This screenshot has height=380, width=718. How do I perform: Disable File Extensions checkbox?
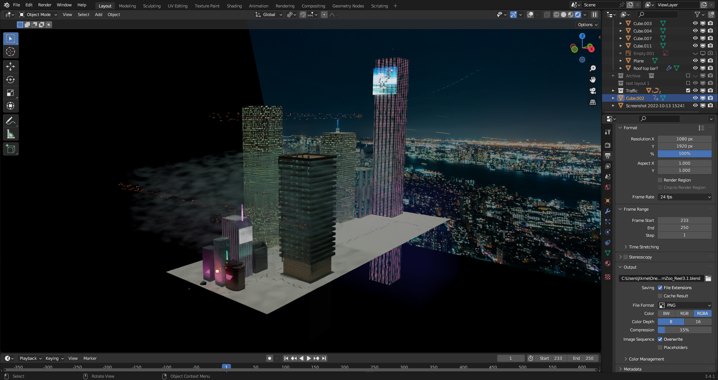660,288
